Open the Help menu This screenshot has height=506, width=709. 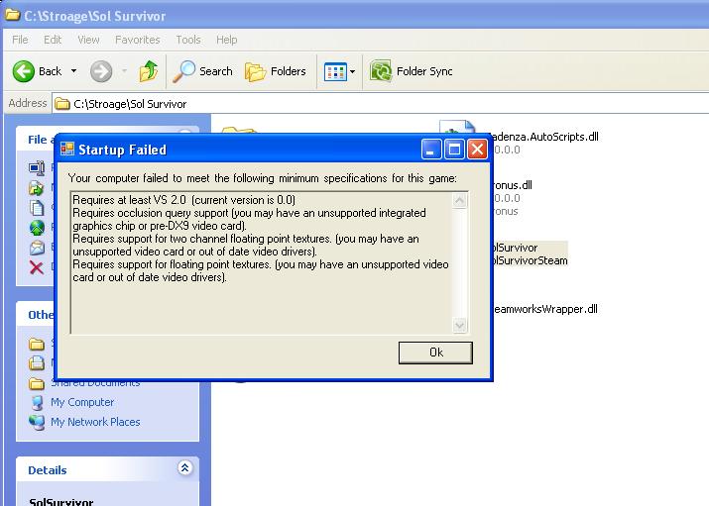(226, 40)
